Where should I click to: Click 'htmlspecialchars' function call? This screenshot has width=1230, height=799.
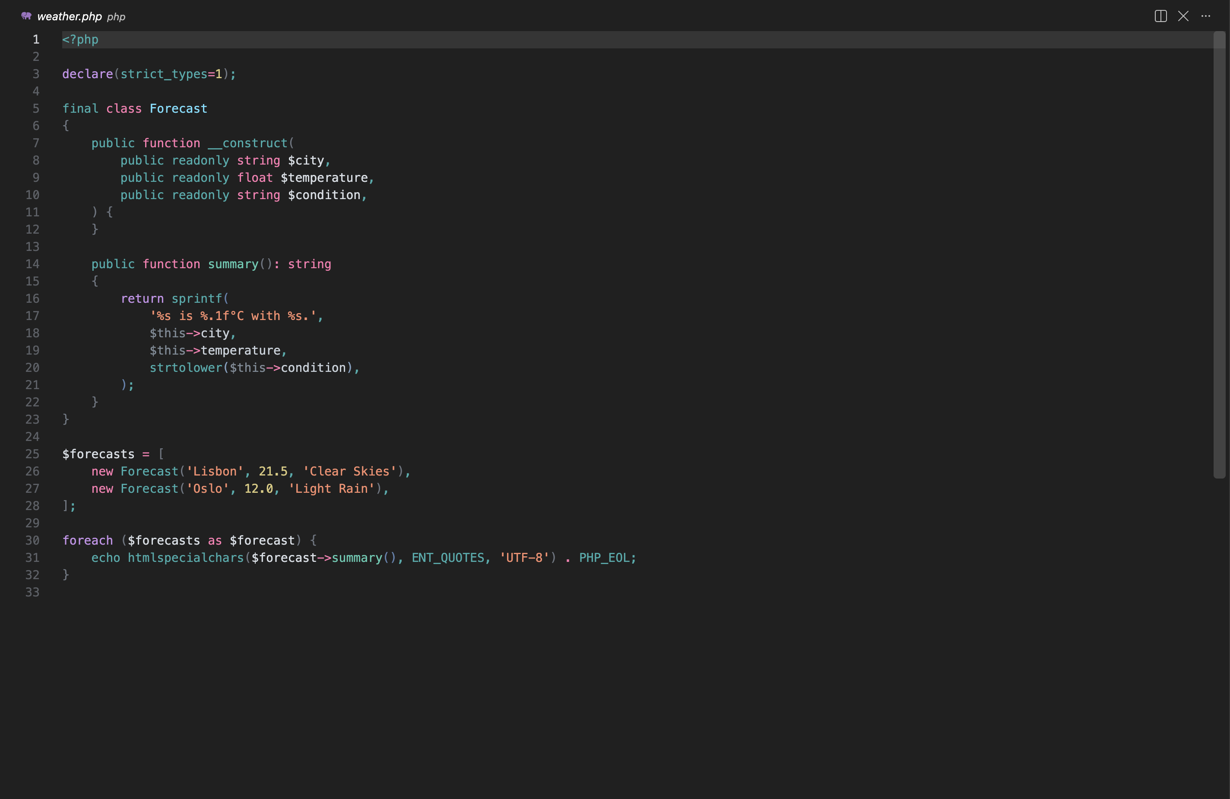186,558
